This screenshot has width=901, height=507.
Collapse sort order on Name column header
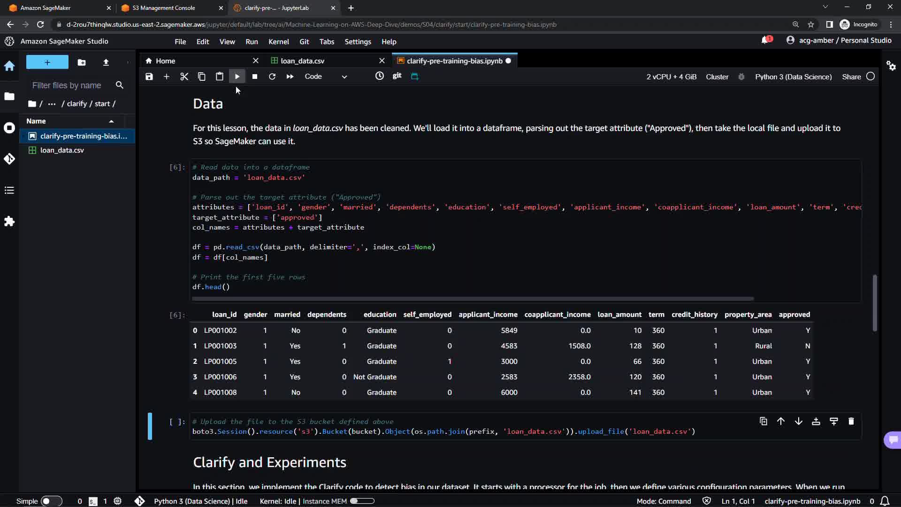point(111,121)
